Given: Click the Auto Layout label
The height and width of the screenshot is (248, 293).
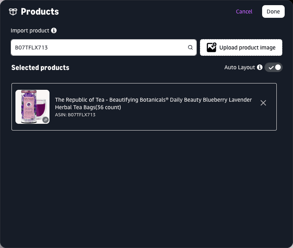Looking at the screenshot, I should (240, 67).
